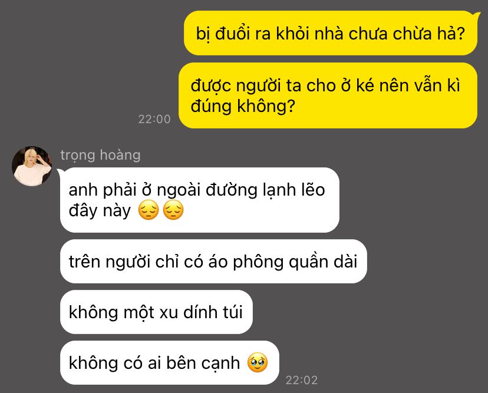Click the words 'quần dài' in white bubble
The width and height of the screenshot is (488, 393).
(x=323, y=262)
